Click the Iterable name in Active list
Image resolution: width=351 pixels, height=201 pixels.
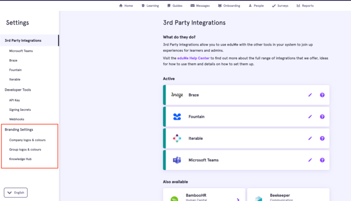[195, 138]
